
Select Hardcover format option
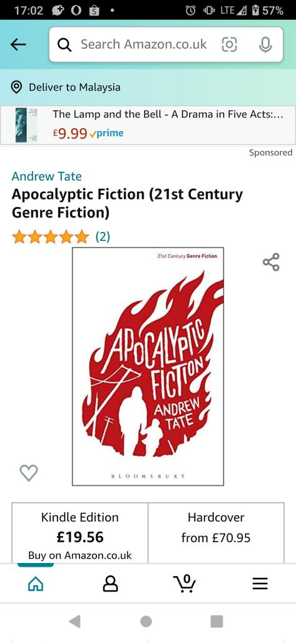216,533
